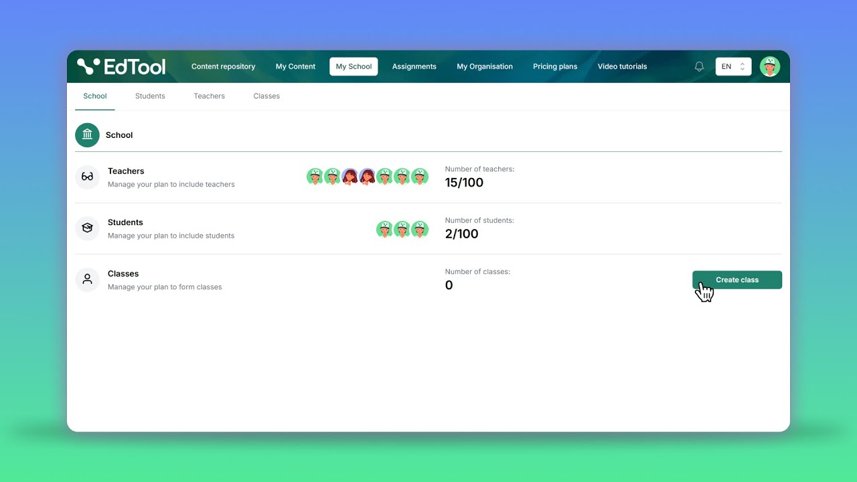Click the 'Number of classes:' label

(477, 272)
